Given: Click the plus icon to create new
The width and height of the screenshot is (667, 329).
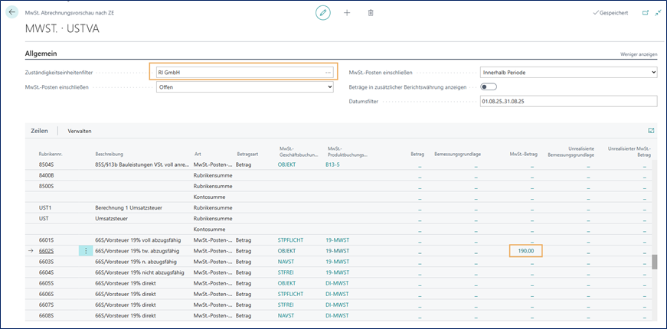Looking at the screenshot, I should pos(347,13).
